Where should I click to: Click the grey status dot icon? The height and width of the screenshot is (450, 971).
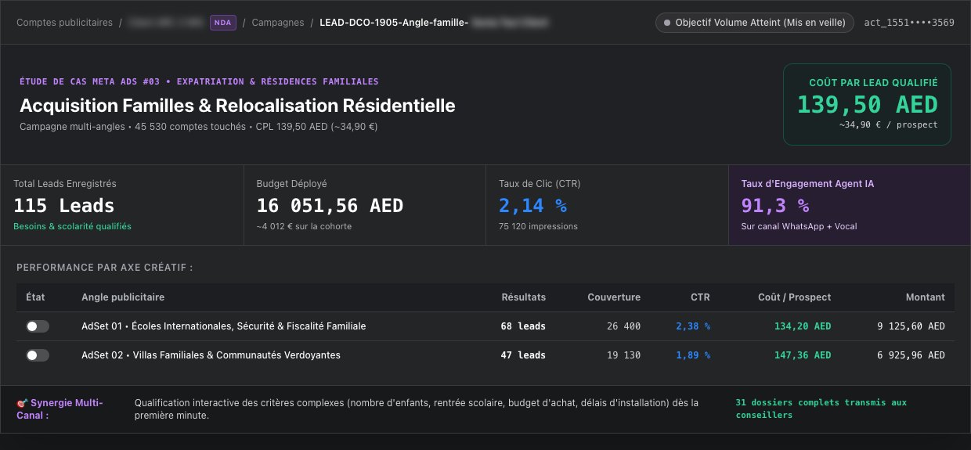click(667, 23)
